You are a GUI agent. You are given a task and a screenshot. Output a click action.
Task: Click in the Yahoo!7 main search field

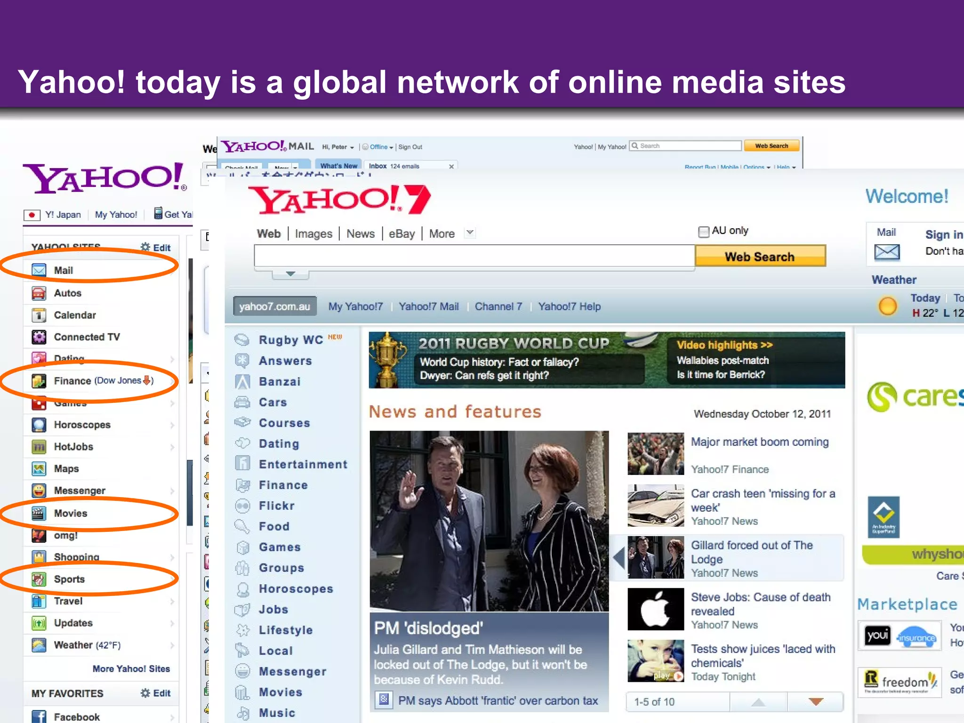(474, 256)
